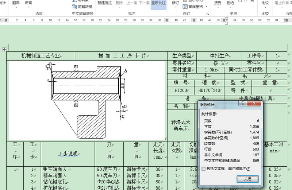The height and width of the screenshot is (190, 292).
Task: Click the 工序号 label cell
Action: 254,56
